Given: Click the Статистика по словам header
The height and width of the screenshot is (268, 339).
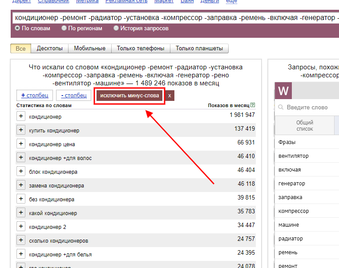Looking at the screenshot, I should click(x=44, y=105).
